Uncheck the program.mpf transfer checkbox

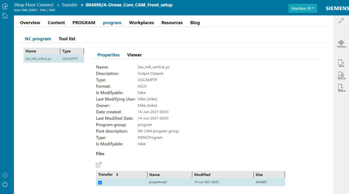click(100, 182)
